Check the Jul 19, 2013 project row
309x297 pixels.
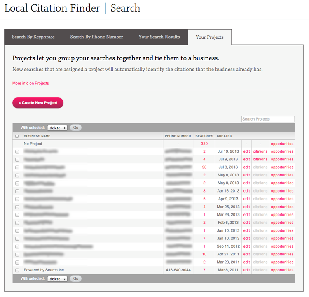click(17, 152)
